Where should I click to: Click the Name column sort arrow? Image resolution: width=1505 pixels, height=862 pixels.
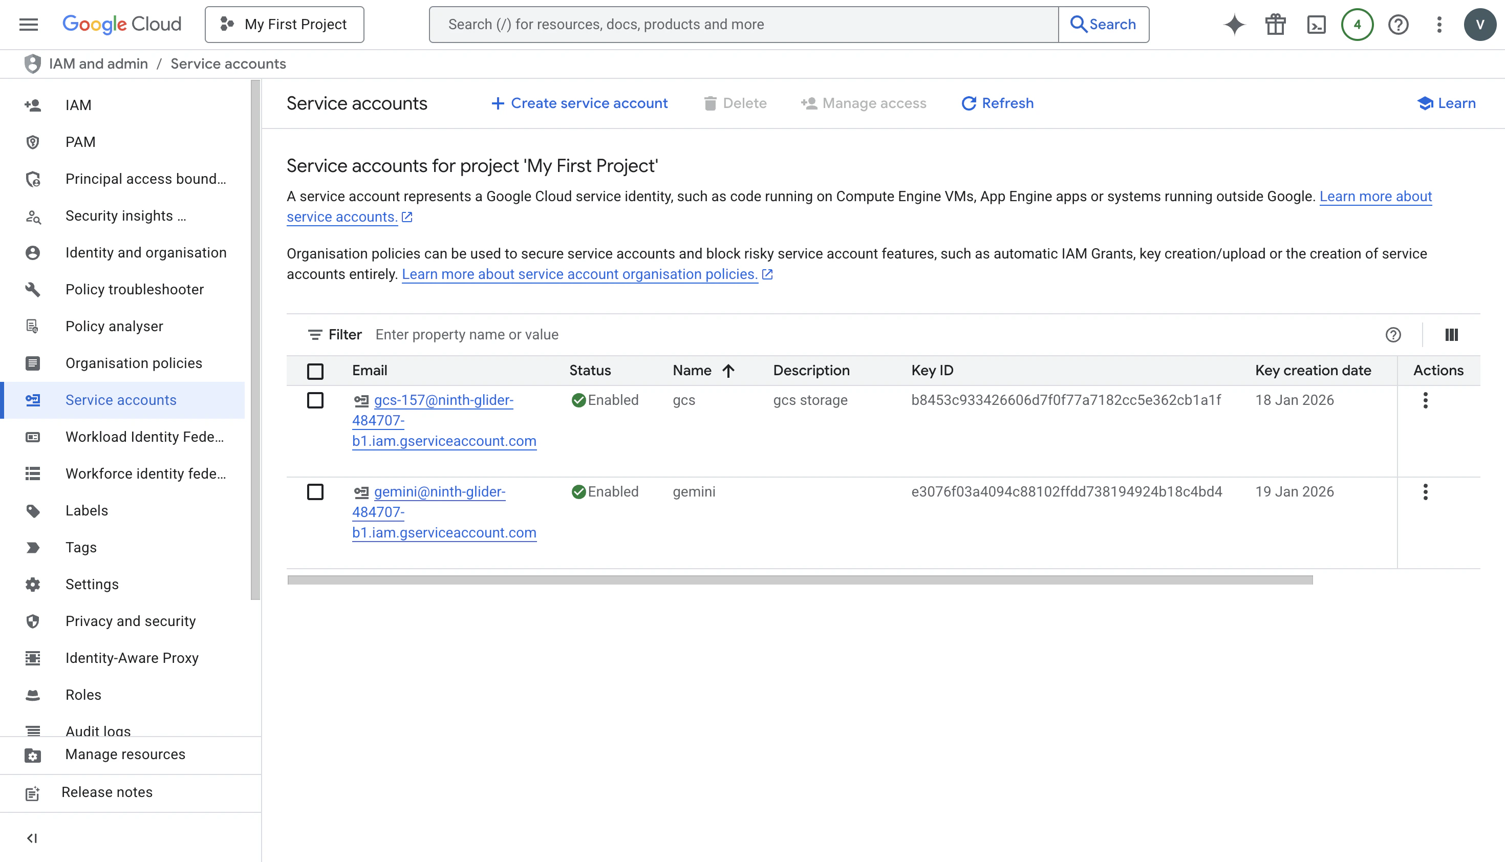click(x=728, y=371)
